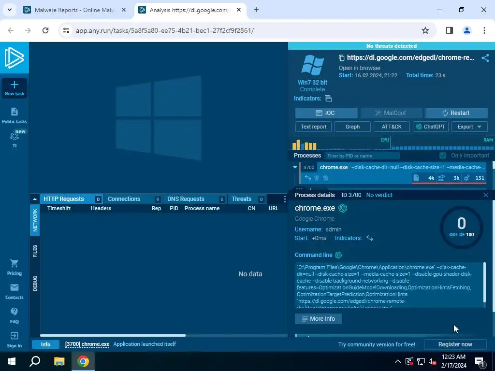The width and height of the screenshot is (495, 371).
Task: Click the [3700] chrome.exe status link
Action: (x=87, y=344)
